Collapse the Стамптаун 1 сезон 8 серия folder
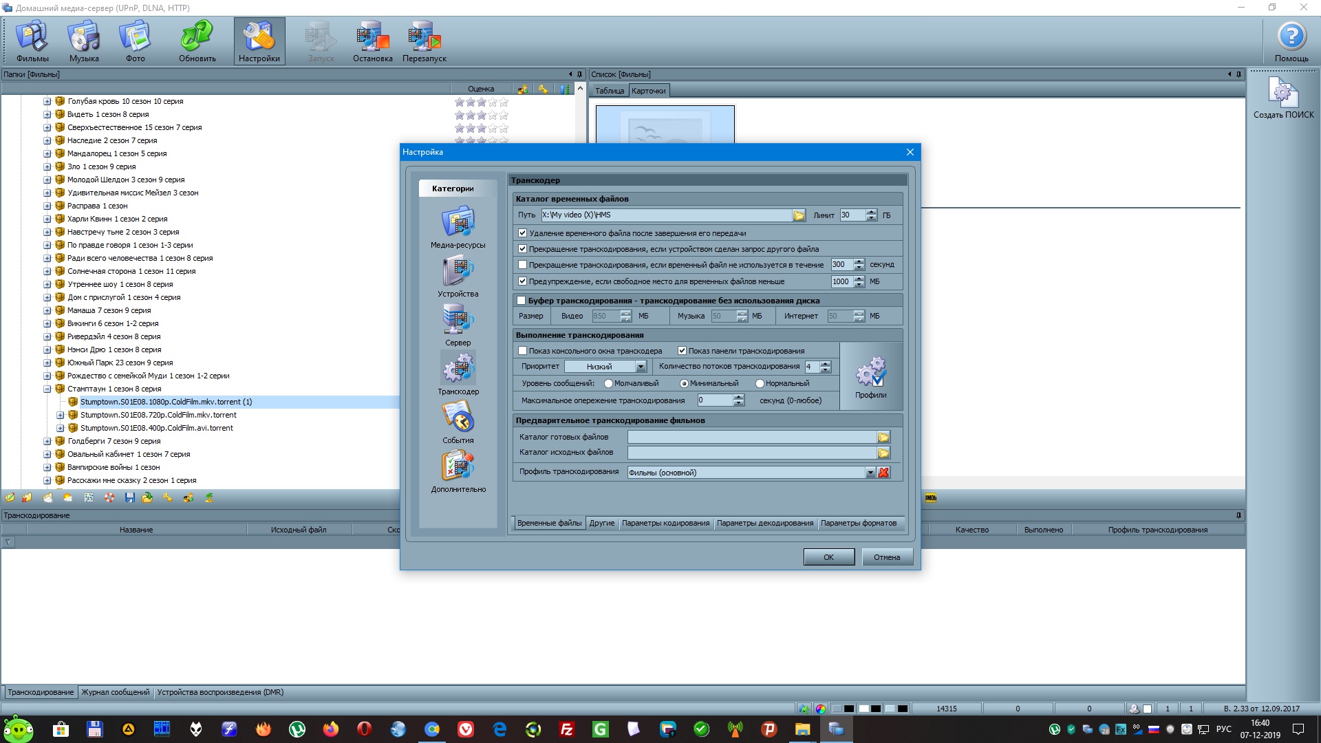 [47, 389]
